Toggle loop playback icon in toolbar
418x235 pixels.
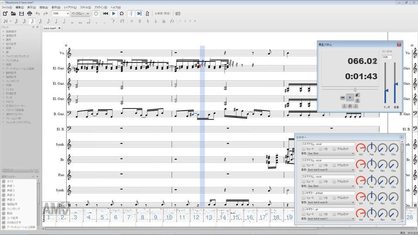(x=121, y=13)
